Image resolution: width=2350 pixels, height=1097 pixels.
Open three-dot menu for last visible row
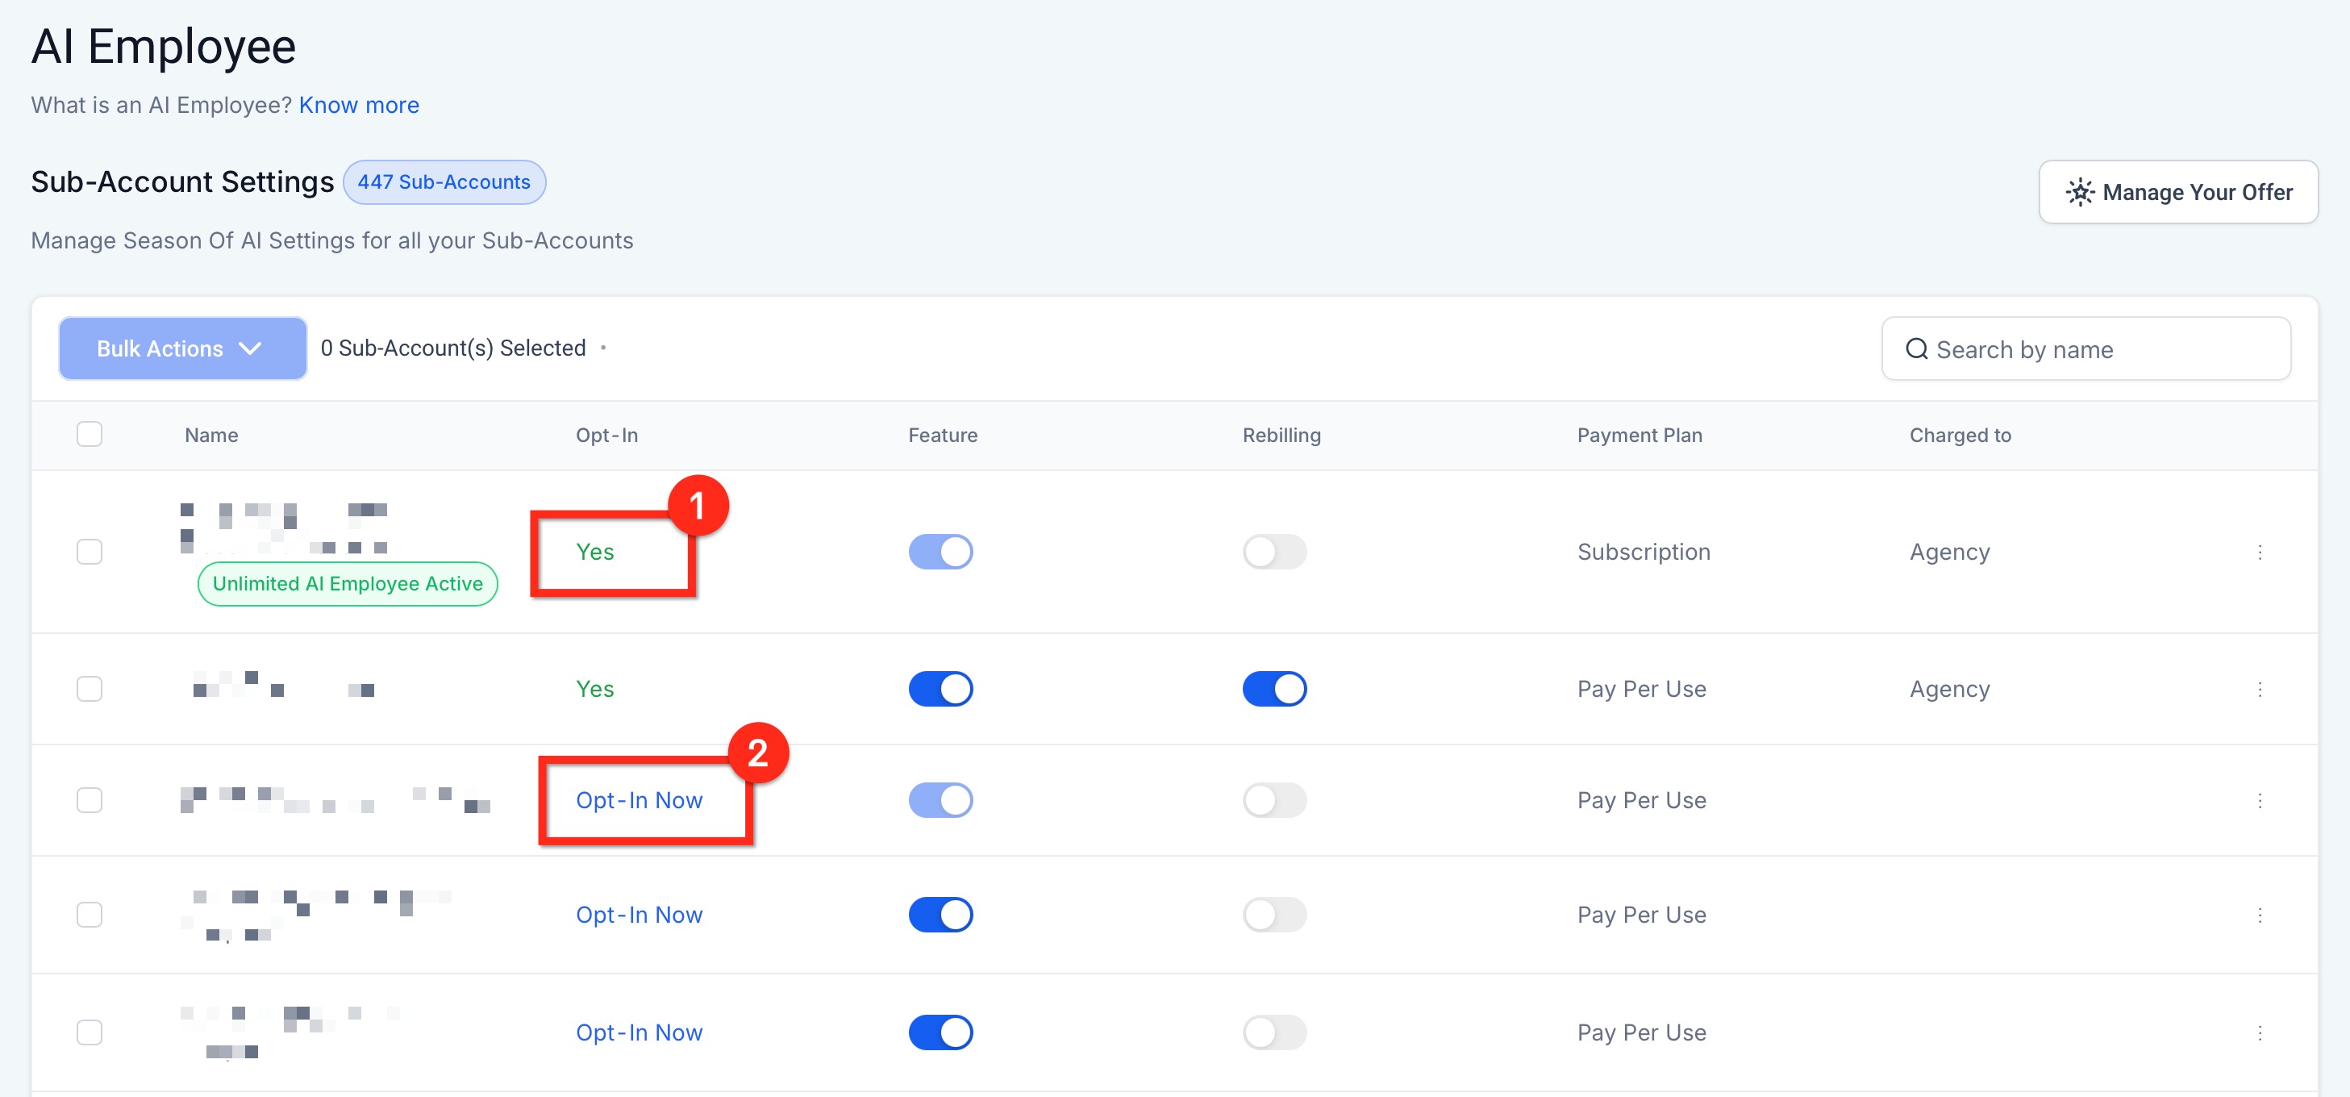(x=2259, y=1032)
